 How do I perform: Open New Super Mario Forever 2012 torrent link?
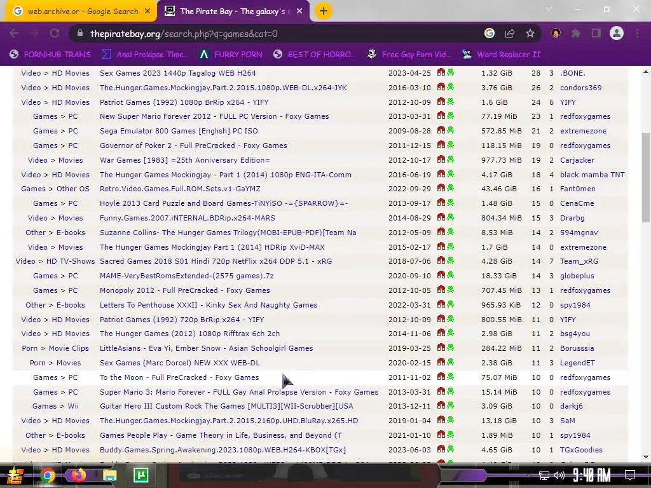coord(214,116)
